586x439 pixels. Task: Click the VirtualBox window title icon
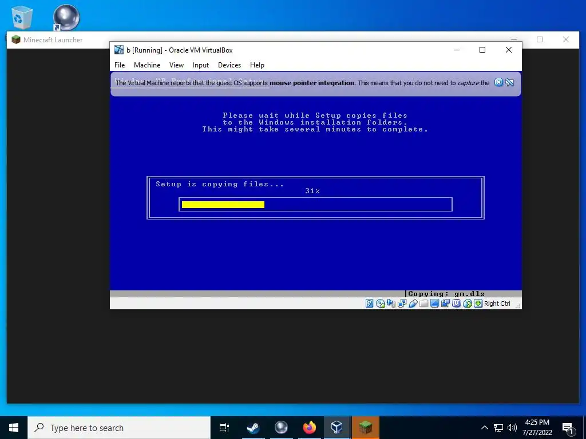click(119, 50)
